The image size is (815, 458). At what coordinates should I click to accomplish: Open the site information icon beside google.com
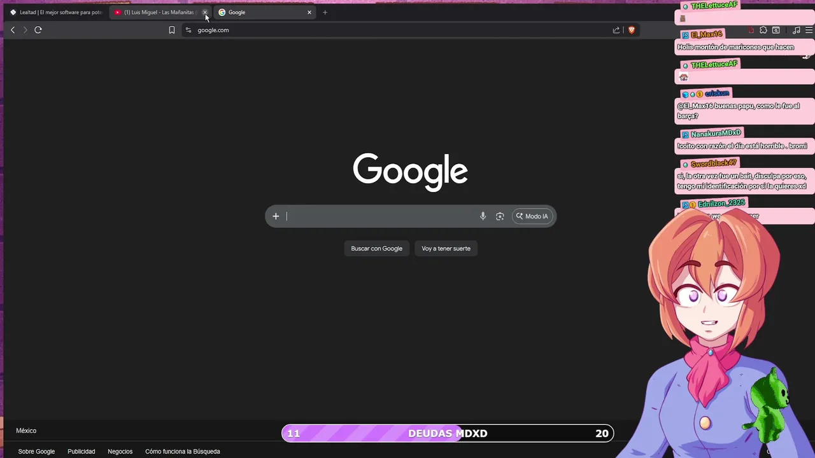[x=188, y=30]
